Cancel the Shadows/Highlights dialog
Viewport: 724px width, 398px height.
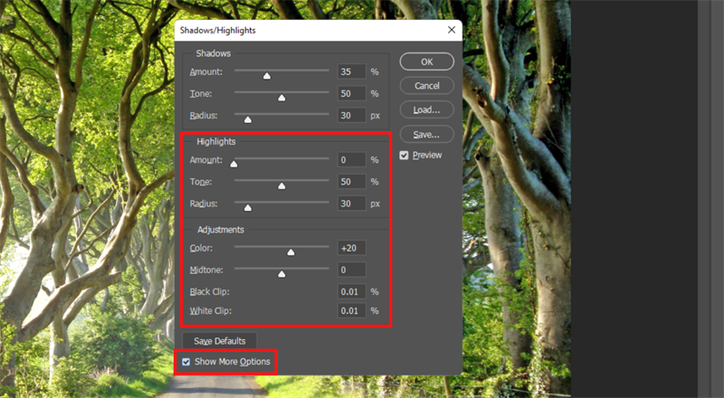(x=426, y=85)
